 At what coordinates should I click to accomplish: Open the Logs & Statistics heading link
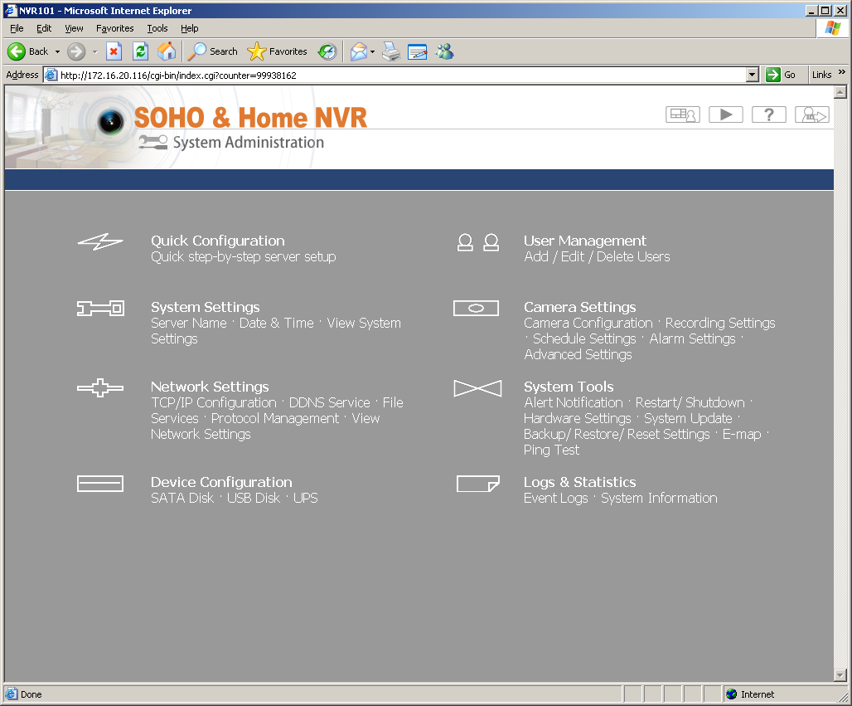coord(580,483)
